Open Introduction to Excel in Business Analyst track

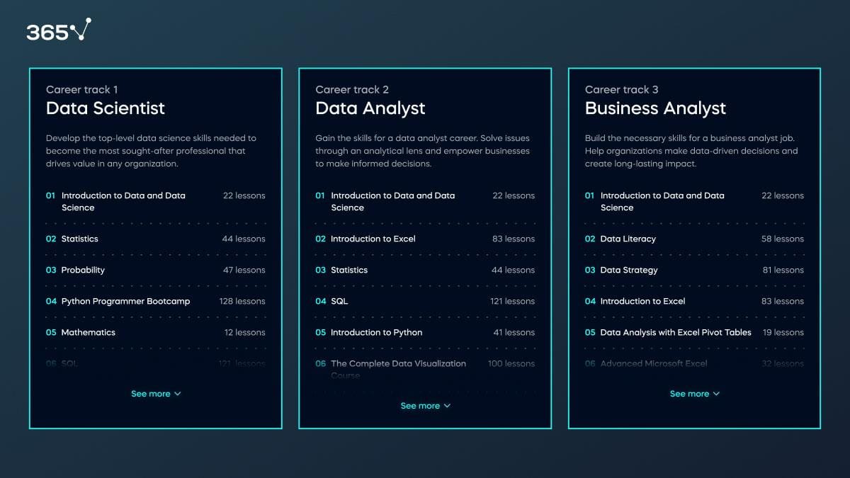pos(642,301)
